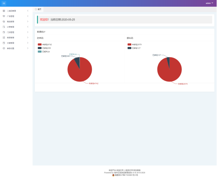Viewport: 217px width, 180px height.
Task: Select the home page tab
Action: [38, 9]
